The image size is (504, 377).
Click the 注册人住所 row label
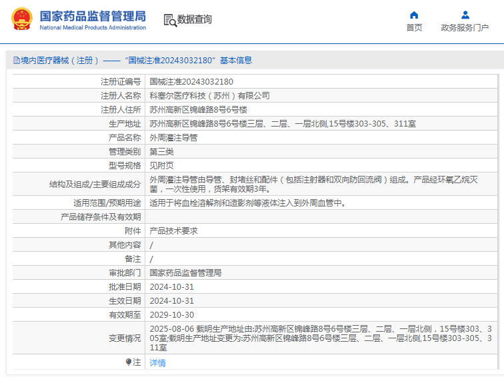pos(121,110)
